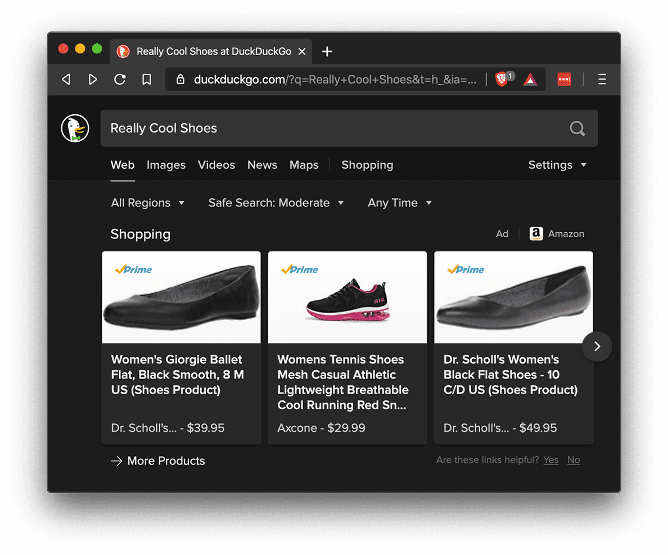Click the Shopping section heading
The height and width of the screenshot is (555, 668).
point(140,234)
